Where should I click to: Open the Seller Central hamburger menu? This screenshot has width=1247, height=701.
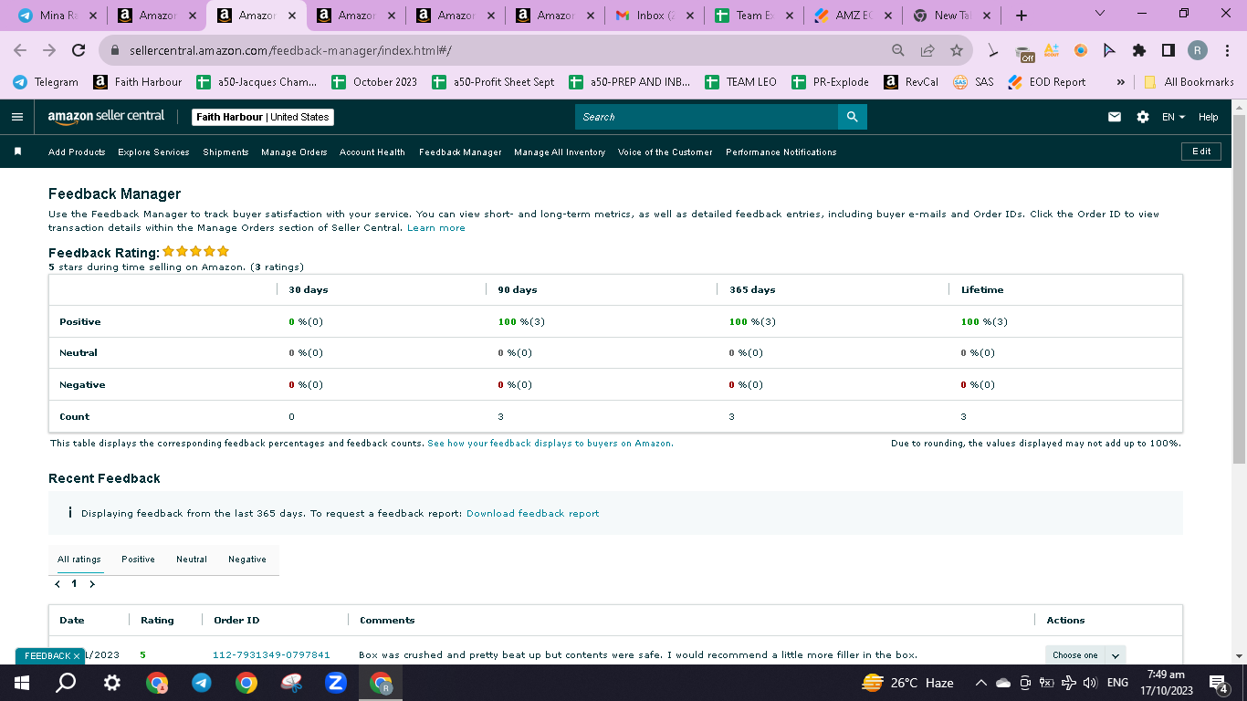[16, 117]
